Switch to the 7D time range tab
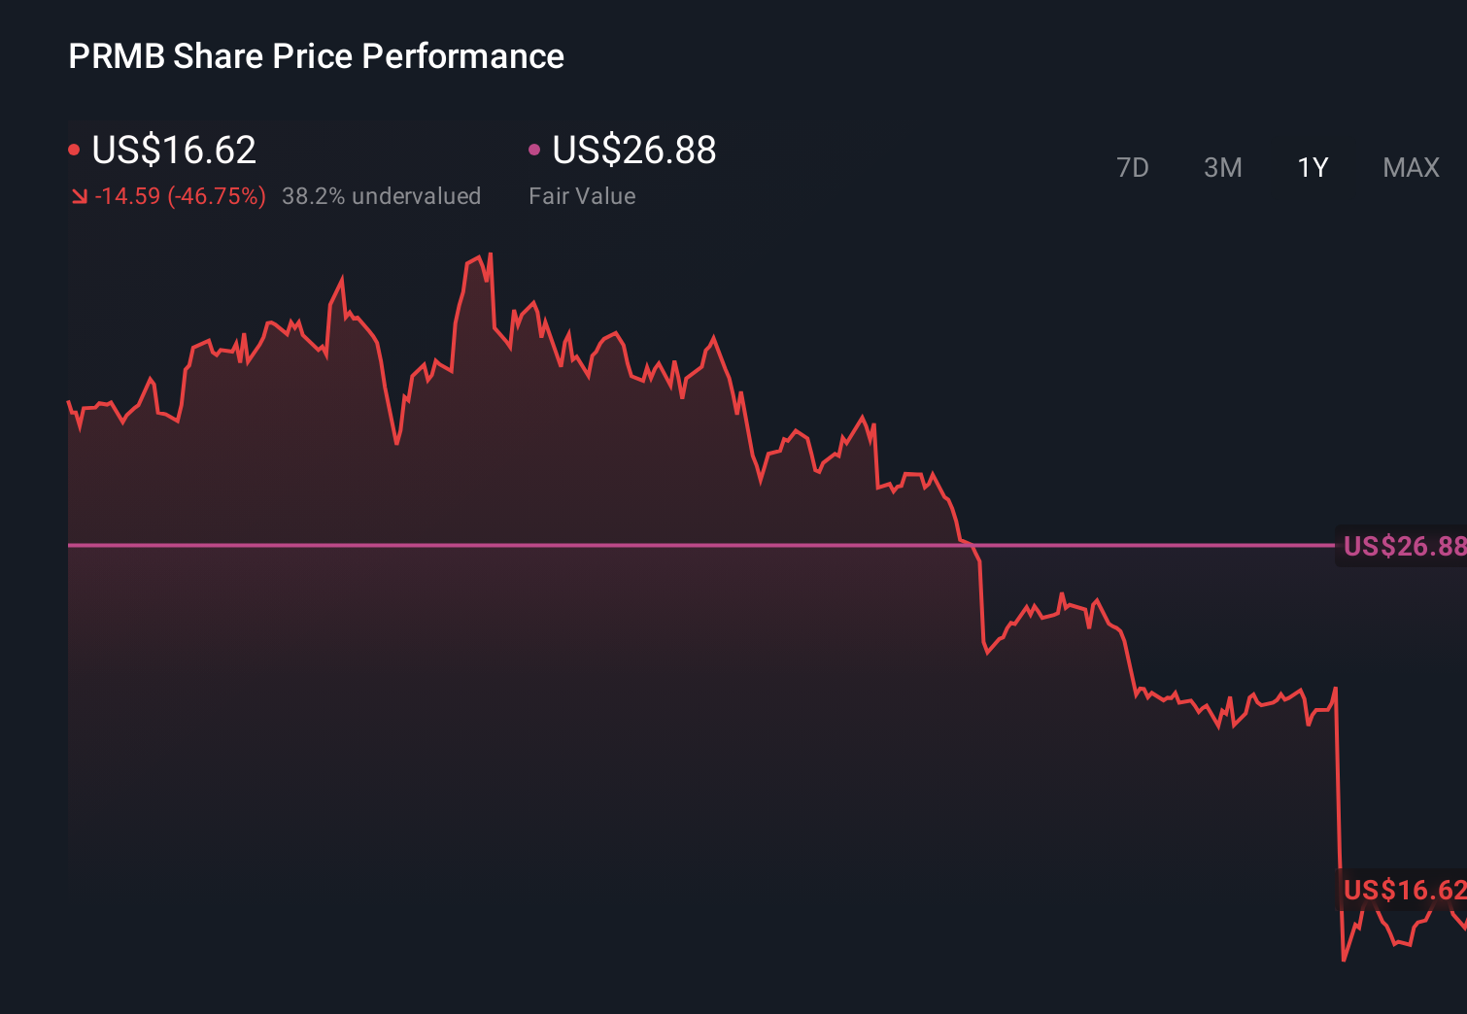Screen dimensions: 1467x1014 tap(1133, 167)
